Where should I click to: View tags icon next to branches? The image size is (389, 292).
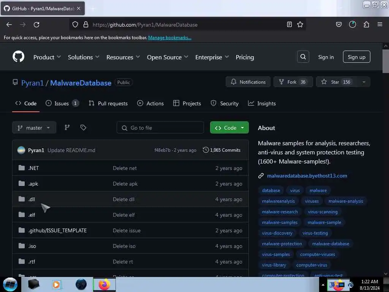(83, 128)
